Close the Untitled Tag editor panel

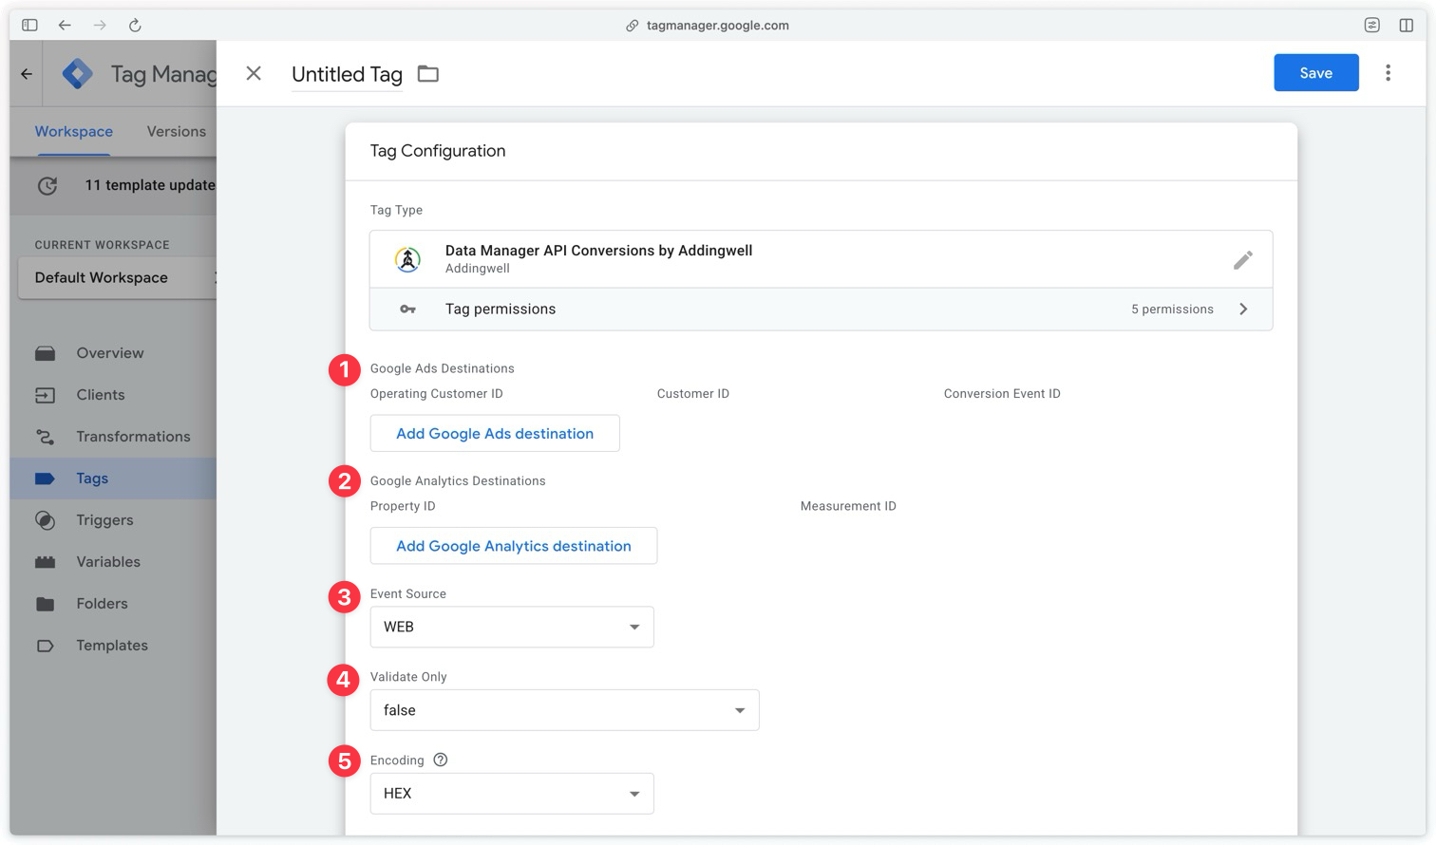[254, 73]
